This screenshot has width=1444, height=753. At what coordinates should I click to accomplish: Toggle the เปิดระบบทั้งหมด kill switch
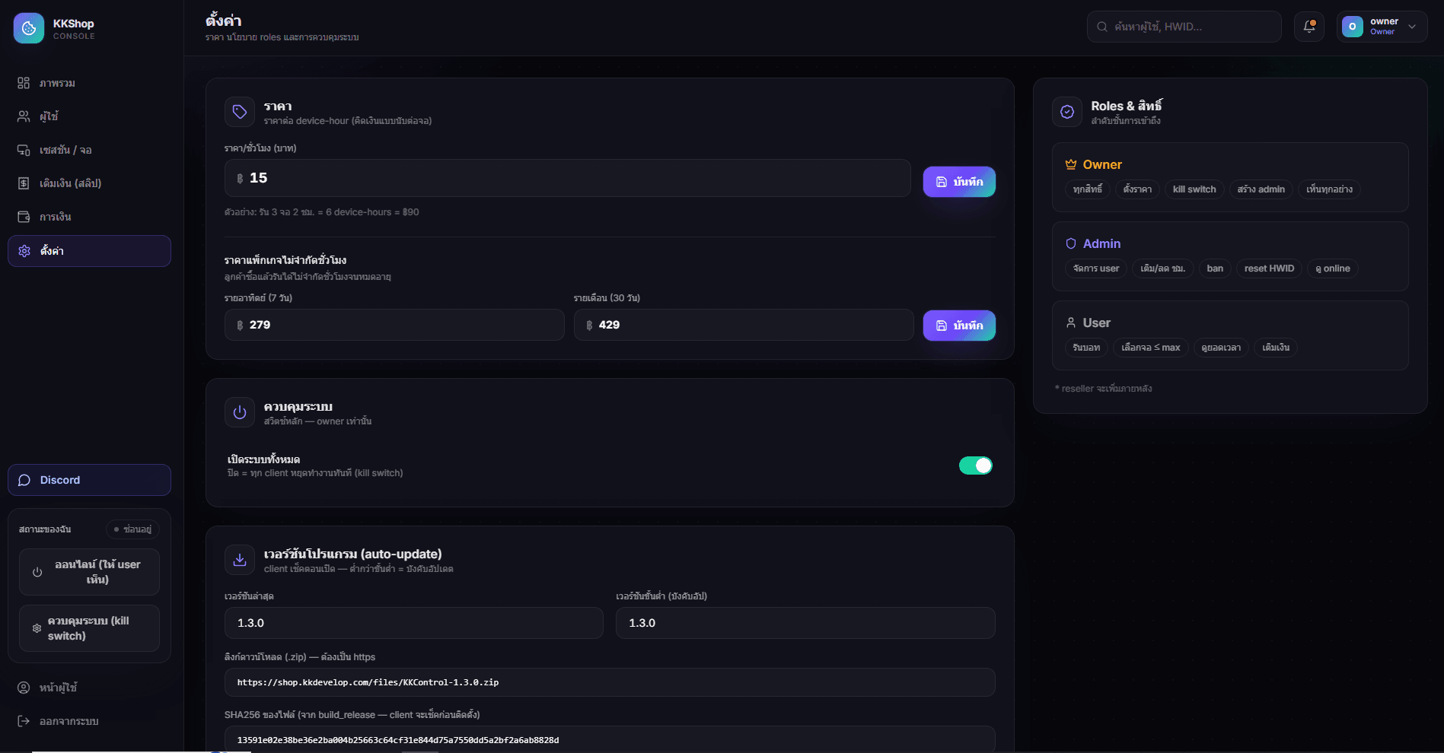point(975,465)
